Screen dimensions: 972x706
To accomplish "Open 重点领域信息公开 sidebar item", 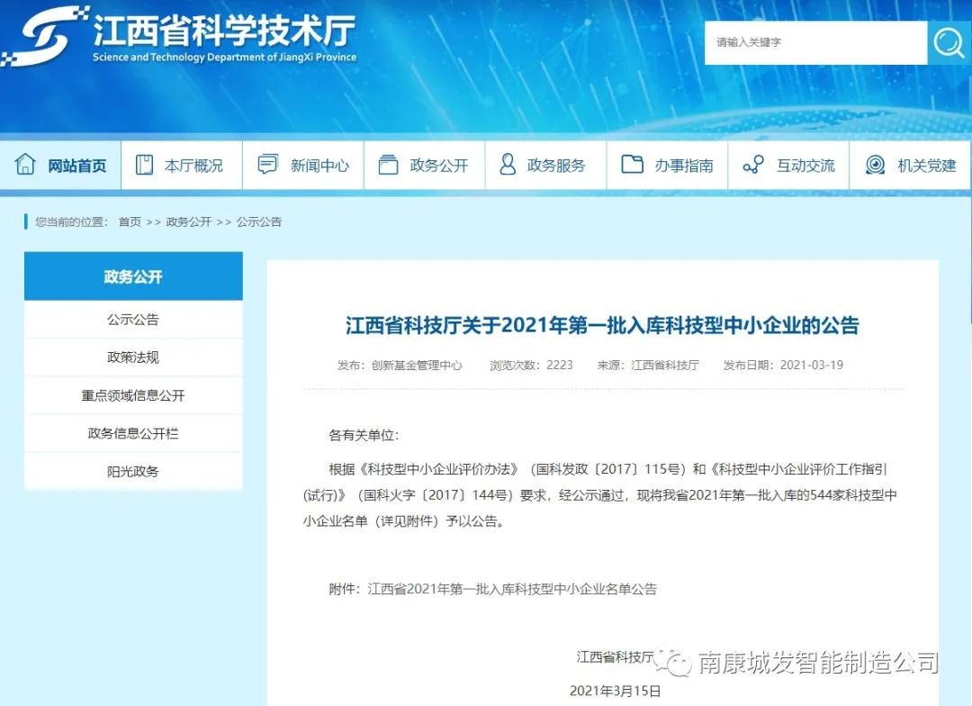I will (133, 395).
